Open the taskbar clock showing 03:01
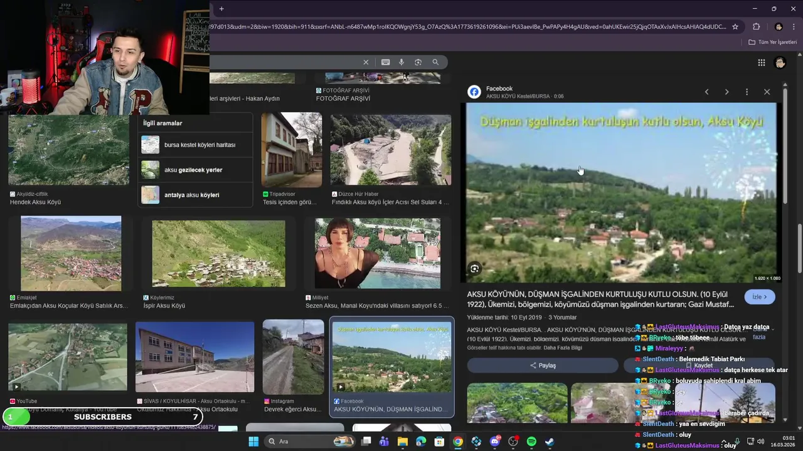 tap(783, 442)
